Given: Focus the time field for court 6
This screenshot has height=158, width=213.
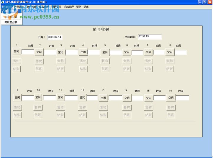Looking at the screenshot, I should coord(137,53).
